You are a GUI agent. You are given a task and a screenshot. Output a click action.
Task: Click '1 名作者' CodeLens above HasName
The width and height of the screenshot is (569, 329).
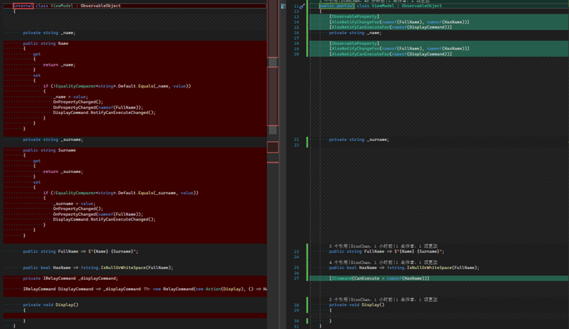407,262
